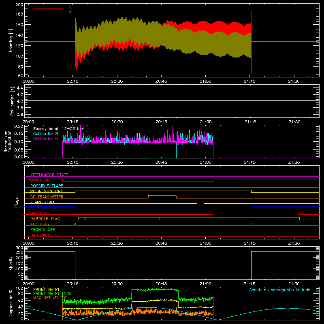Click '21:30' time label under quality plot
324x324 pixels.
click(294, 284)
